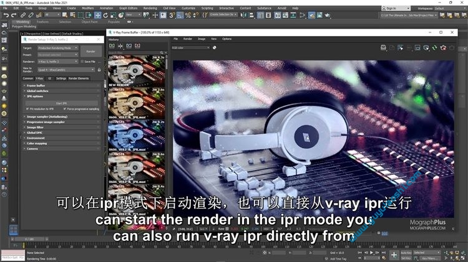Activate the Select and Move tool
This screenshot has width=468, height=262.
[97, 15]
